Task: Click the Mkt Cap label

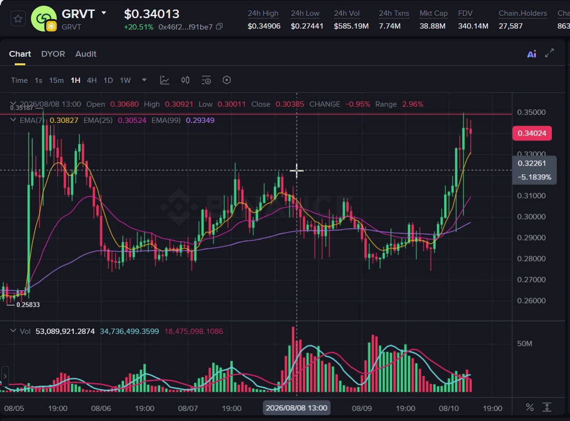Action: pos(433,13)
